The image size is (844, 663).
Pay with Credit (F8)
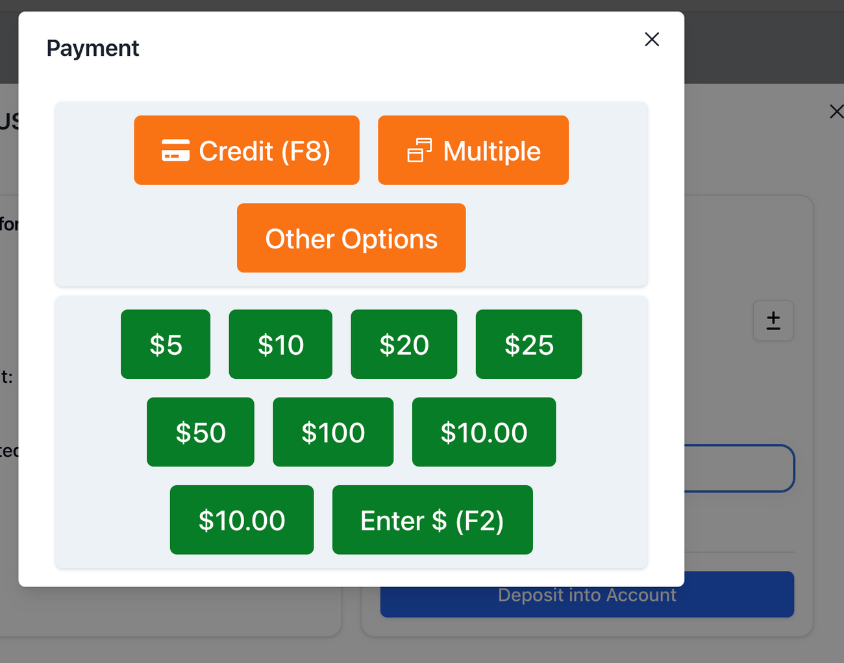(247, 151)
